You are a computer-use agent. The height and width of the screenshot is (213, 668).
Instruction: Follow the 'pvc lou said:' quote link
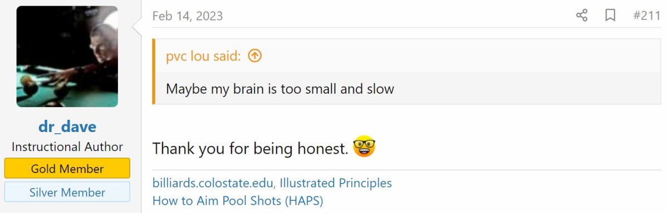tap(203, 56)
